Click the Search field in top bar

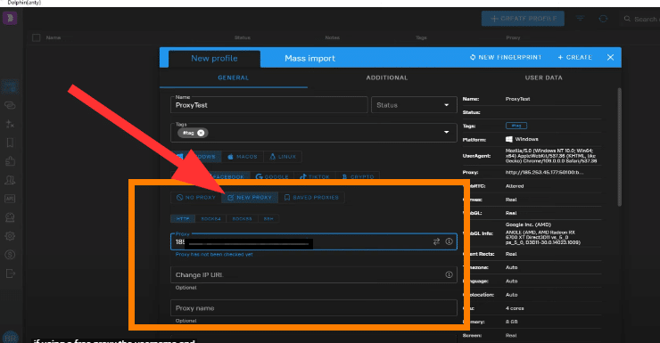639,19
